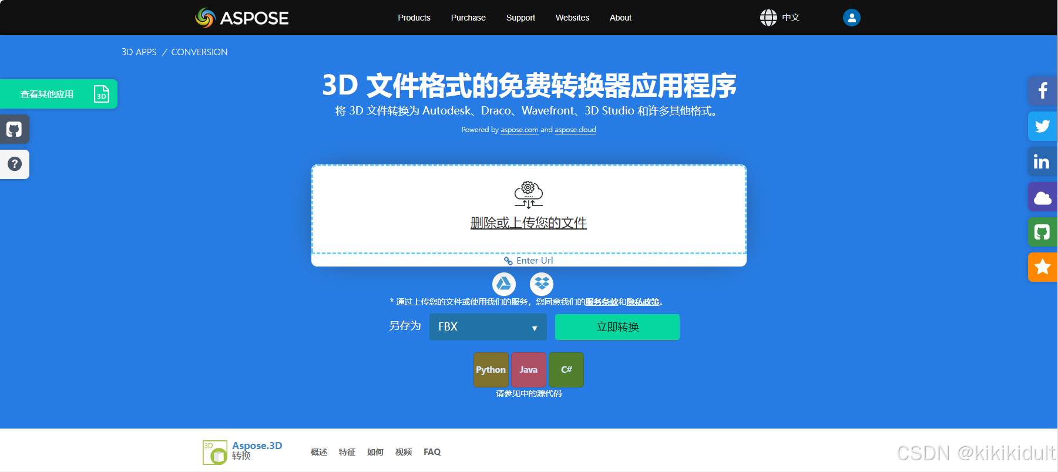Open the left sidebar GitHub icon
Viewport: 1058px width, 472px height.
(14, 129)
